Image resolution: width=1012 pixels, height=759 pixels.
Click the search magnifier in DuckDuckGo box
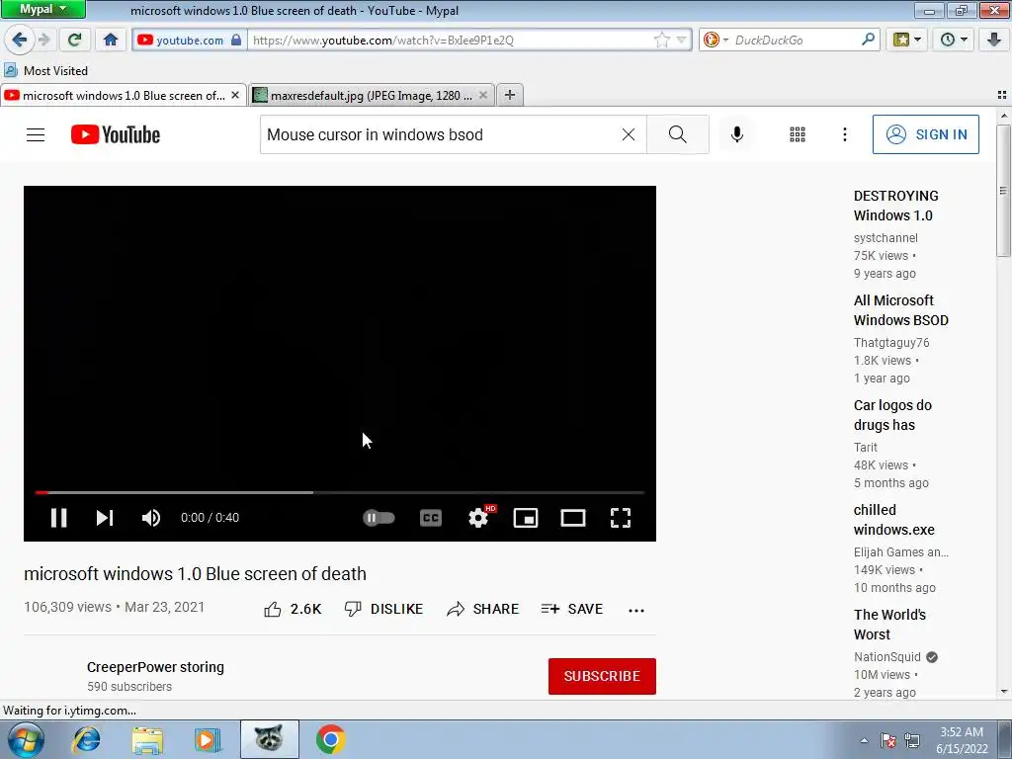(868, 40)
